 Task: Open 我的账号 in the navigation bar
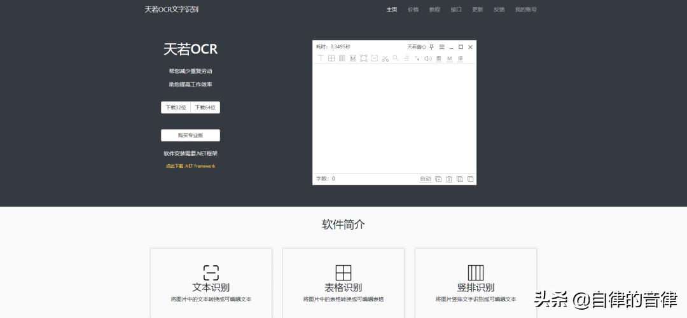click(526, 9)
